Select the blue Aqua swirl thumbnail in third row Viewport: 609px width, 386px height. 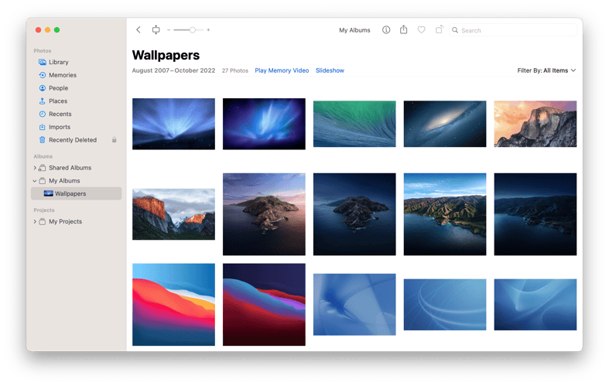(x=354, y=305)
